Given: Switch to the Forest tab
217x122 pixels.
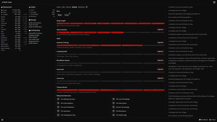Looking at the screenshot, I should click(x=68, y=7).
